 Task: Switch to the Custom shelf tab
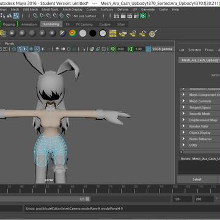(x=105, y=24)
